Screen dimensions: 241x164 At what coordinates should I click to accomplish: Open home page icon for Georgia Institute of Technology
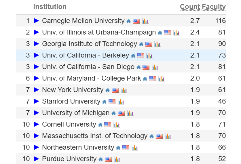[141, 44]
